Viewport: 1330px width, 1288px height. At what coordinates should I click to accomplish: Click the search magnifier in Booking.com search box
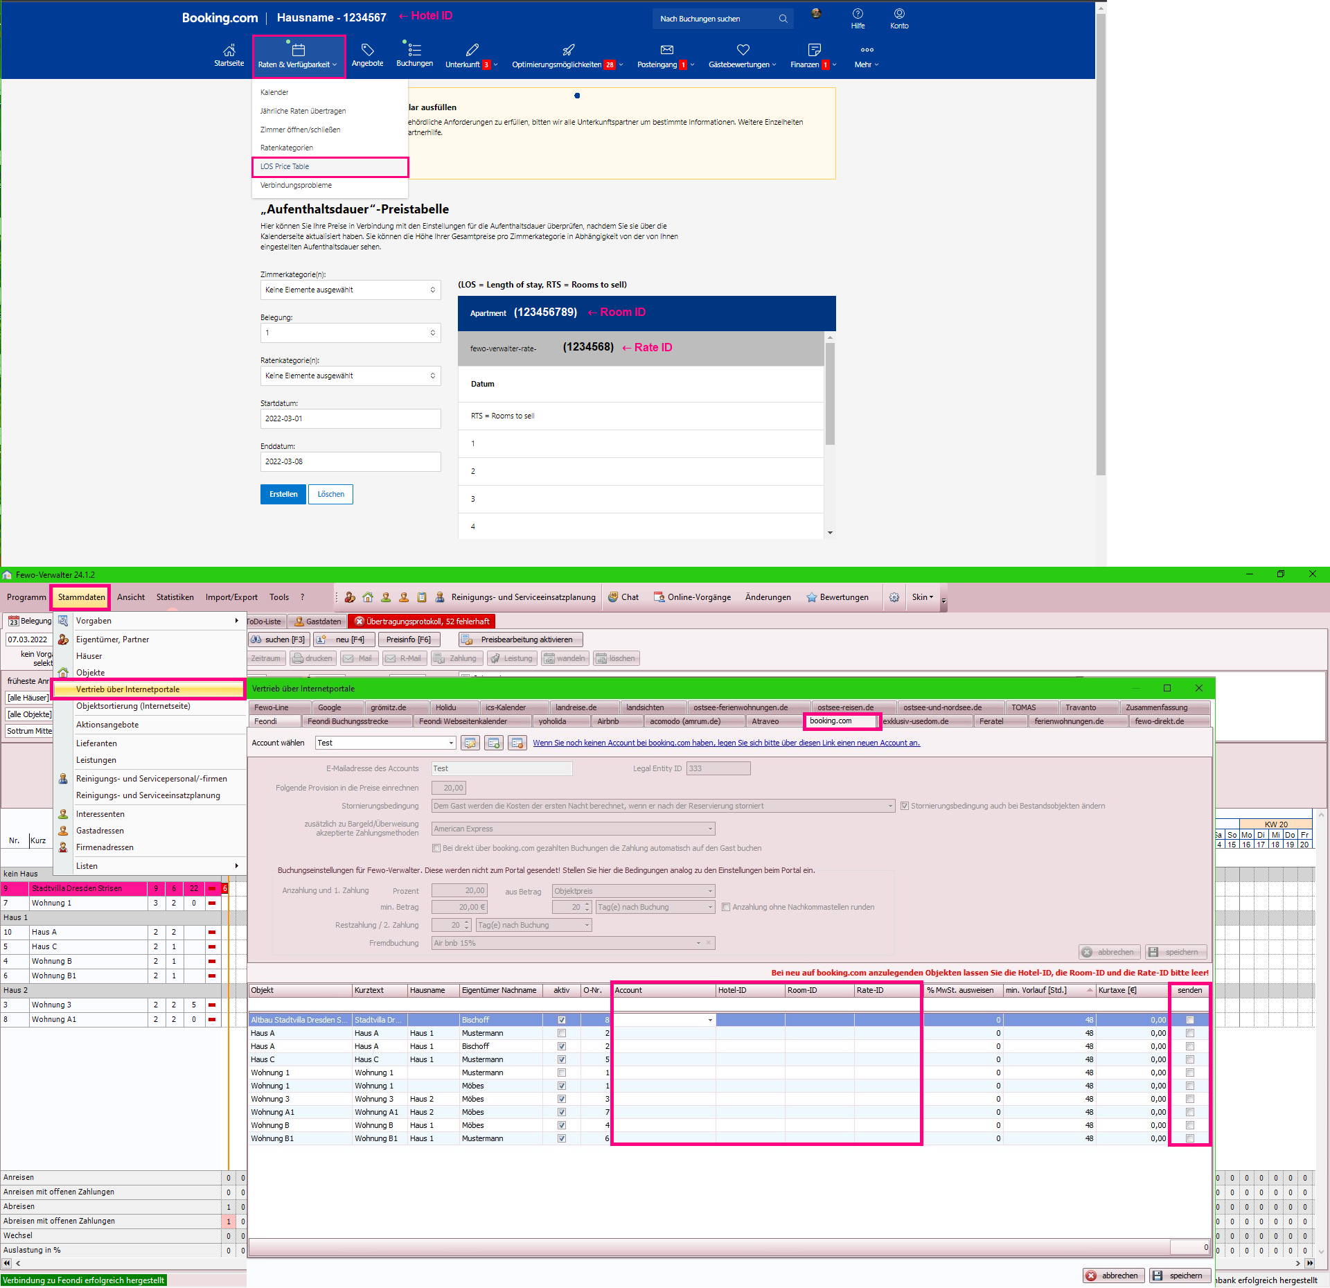click(x=783, y=19)
